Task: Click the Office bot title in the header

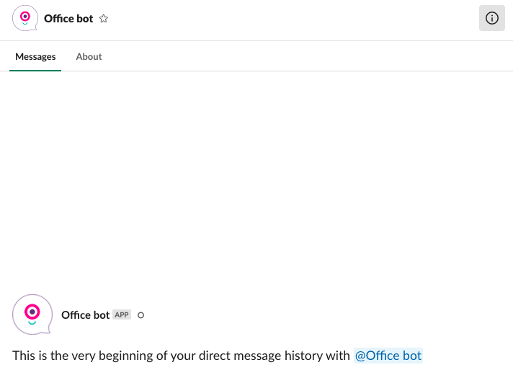Action: tap(68, 19)
